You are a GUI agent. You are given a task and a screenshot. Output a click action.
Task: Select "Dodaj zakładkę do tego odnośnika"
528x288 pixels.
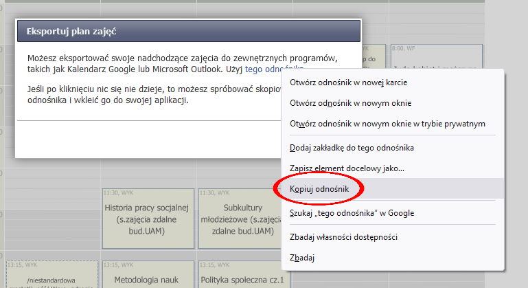tap(352, 147)
